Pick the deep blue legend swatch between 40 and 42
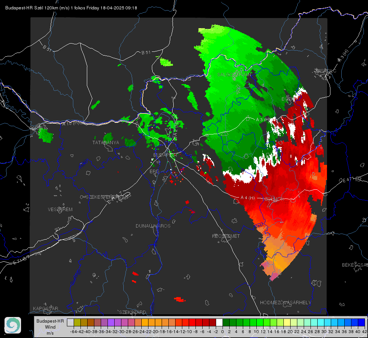Viewport: 368px width, 338px height. pyautogui.click(x=361, y=322)
